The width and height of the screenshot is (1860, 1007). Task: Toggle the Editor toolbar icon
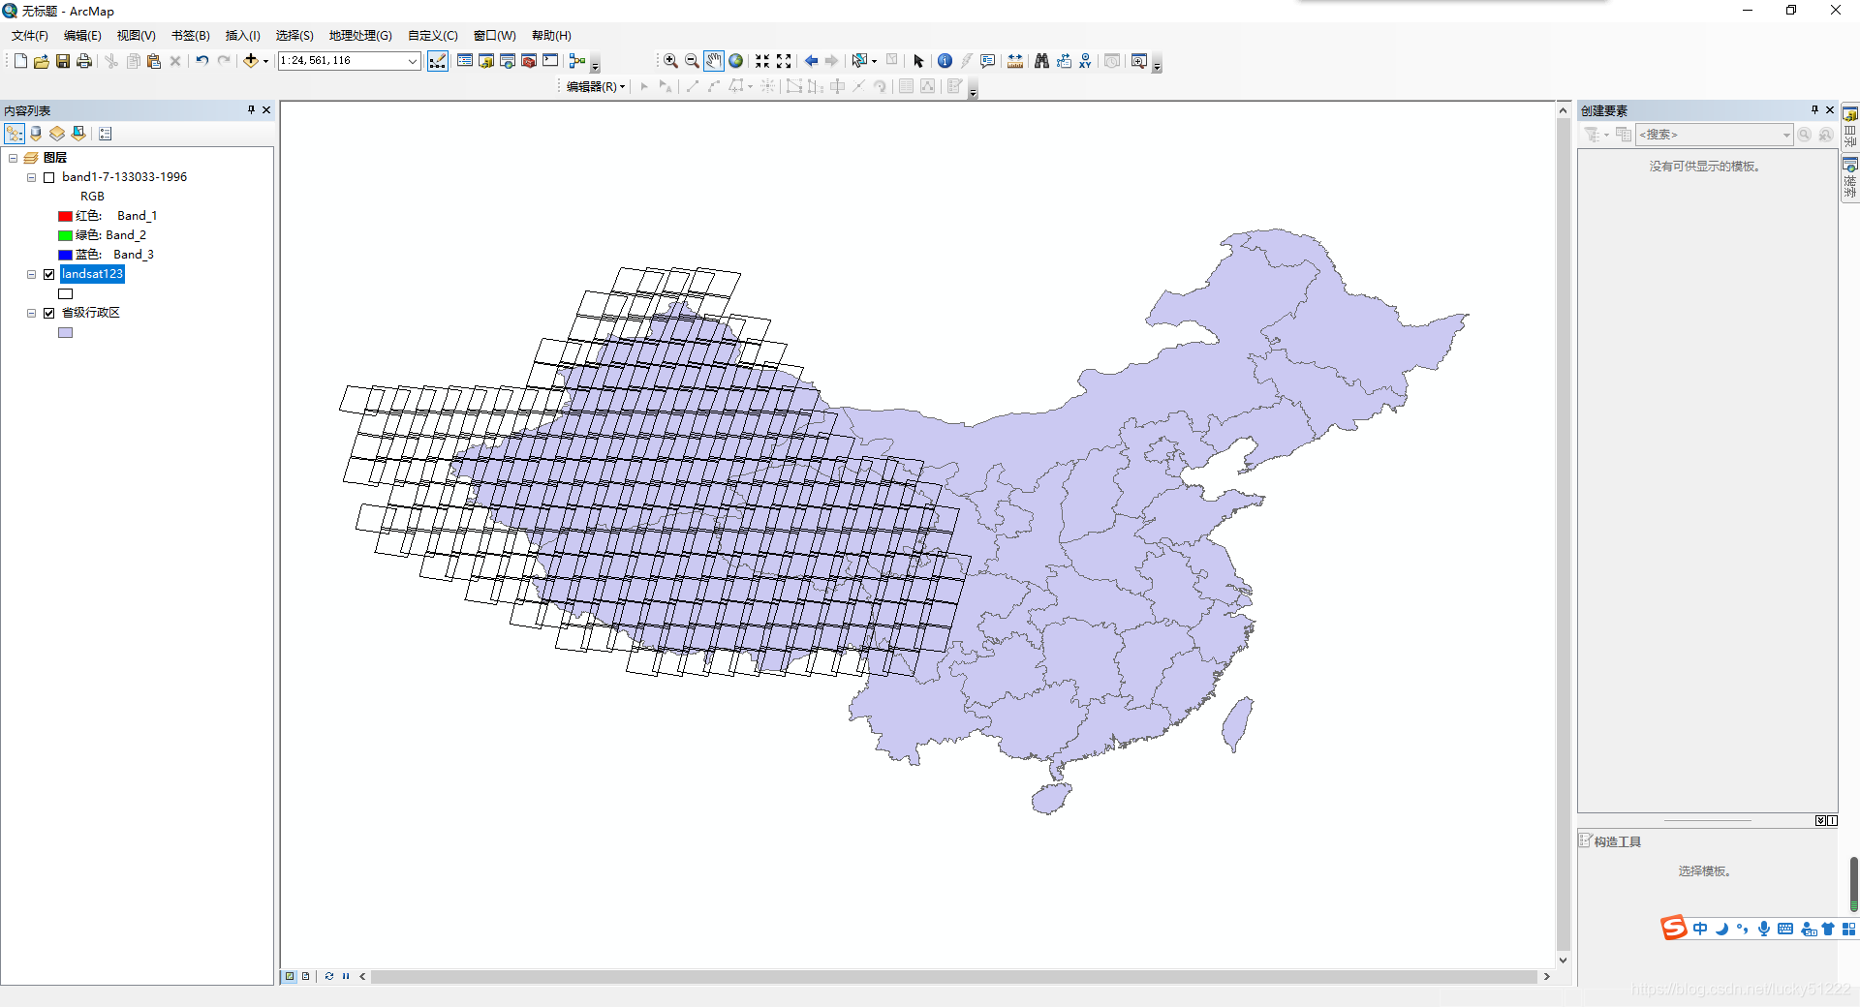[x=438, y=61]
